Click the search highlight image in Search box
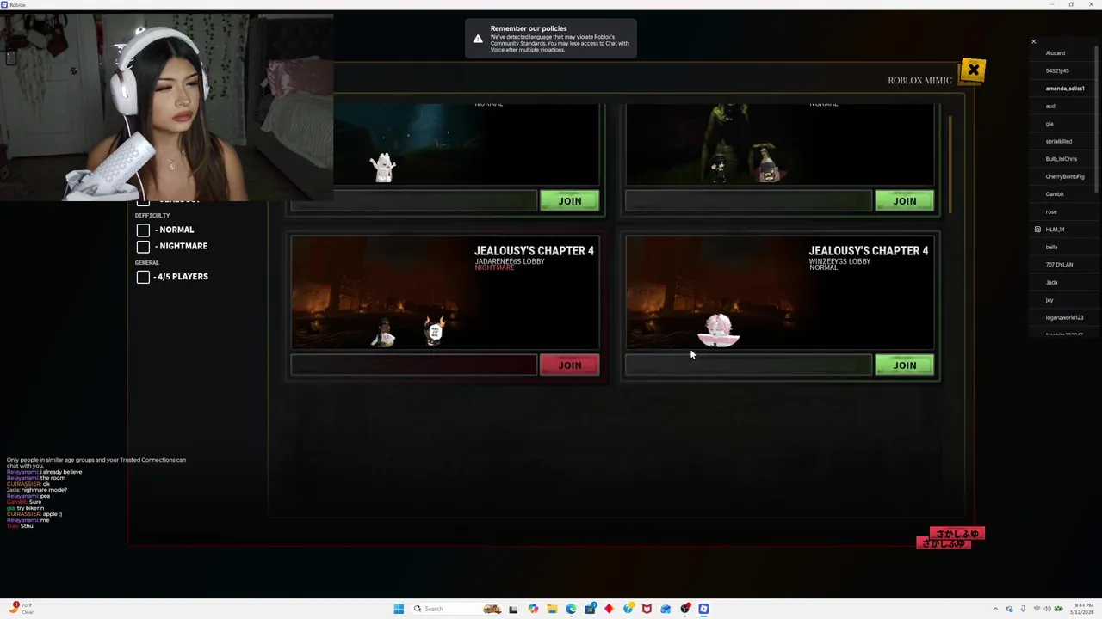 (492, 609)
